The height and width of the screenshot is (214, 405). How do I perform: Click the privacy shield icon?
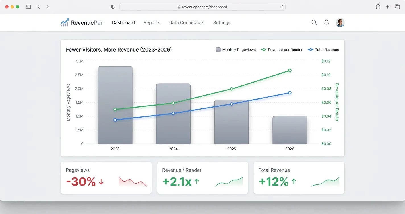click(113, 7)
